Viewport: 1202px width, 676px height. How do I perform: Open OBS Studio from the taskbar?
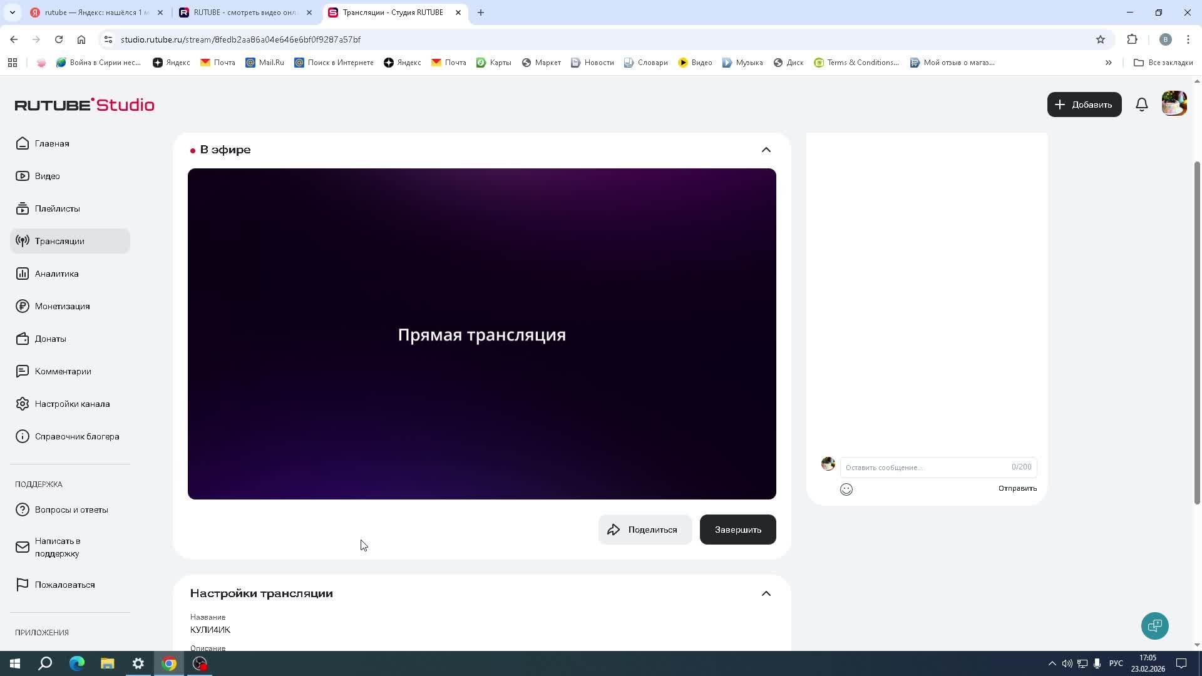click(200, 663)
